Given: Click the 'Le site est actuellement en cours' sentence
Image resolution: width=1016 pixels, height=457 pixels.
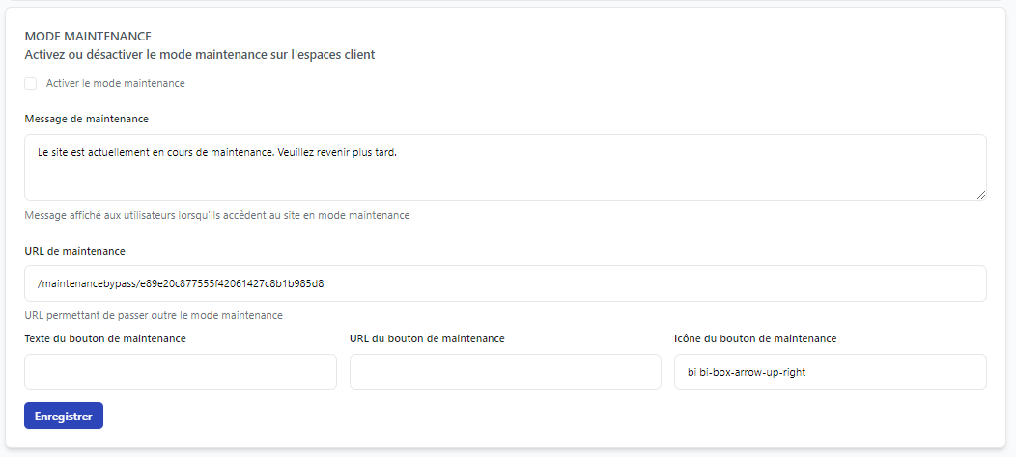Looking at the screenshot, I should (x=216, y=152).
